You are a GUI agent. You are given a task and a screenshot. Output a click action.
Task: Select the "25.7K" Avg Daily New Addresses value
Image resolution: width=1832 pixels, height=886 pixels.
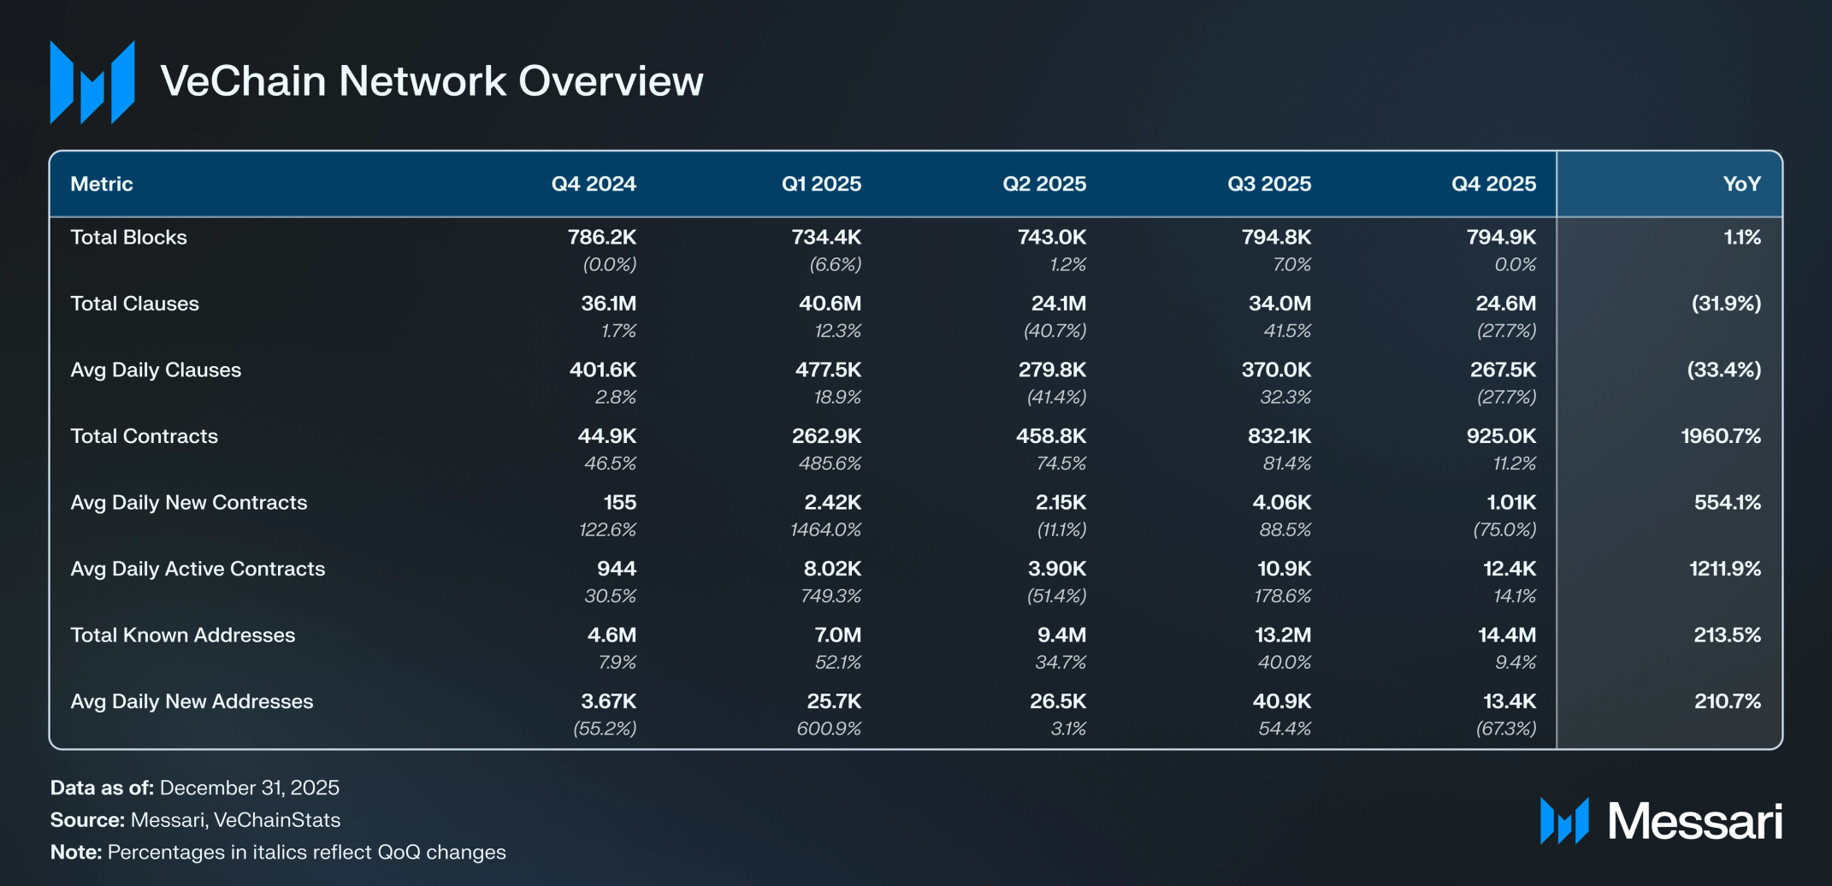coord(835,701)
